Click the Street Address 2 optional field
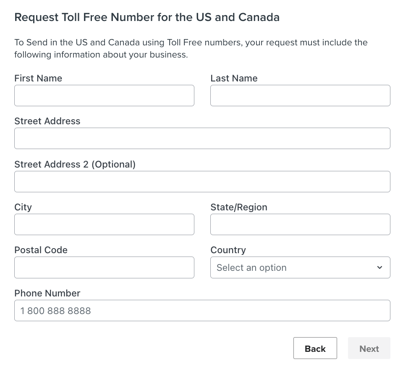The width and height of the screenshot is (403, 372). point(202,182)
